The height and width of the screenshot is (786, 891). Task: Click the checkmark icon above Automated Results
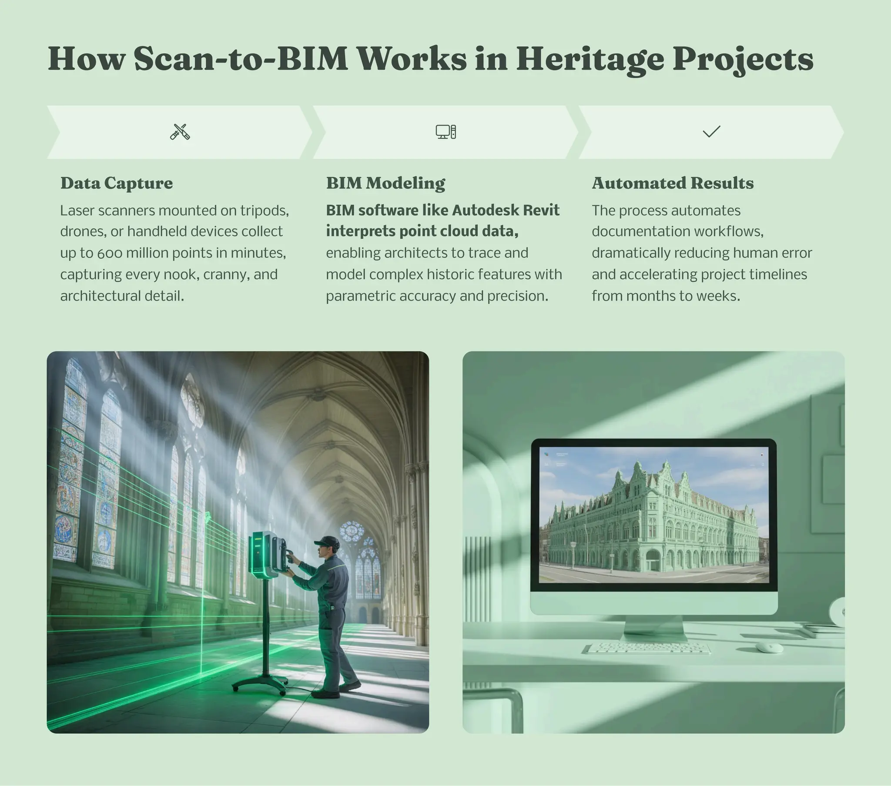point(711,132)
